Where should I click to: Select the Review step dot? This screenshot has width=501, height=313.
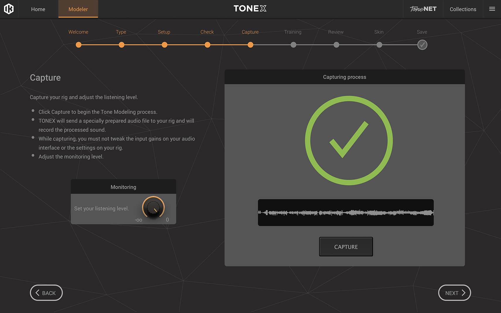pyautogui.click(x=336, y=45)
